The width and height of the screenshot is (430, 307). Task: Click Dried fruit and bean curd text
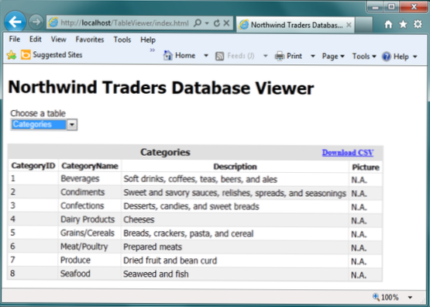pyautogui.click(x=170, y=260)
